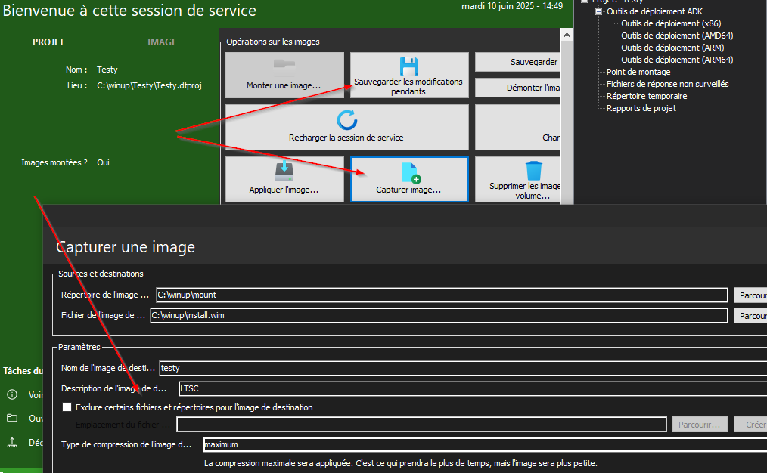This screenshot has height=473, width=767.
Task: Click the Recharger la session de service button label
Action: (x=346, y=138)
